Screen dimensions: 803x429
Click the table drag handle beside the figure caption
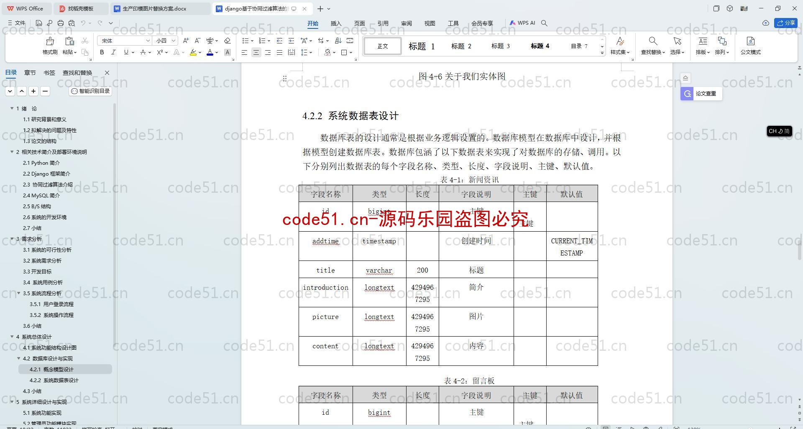(284, 78)
